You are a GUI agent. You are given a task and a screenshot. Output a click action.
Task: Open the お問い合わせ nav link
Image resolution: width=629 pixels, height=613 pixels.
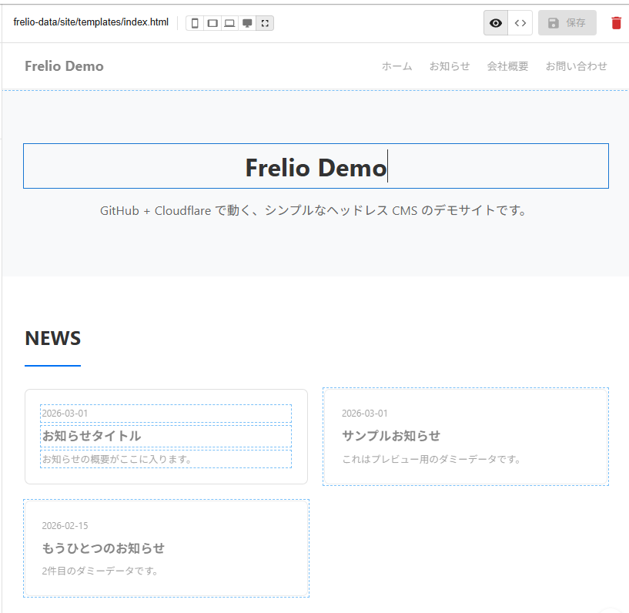click(x=576, y=66)
